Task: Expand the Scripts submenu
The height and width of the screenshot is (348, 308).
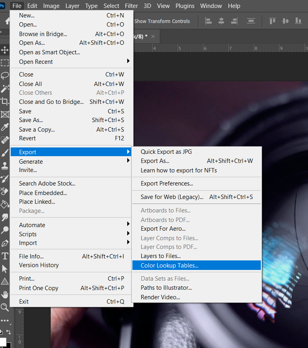Action: pos(71,234)
